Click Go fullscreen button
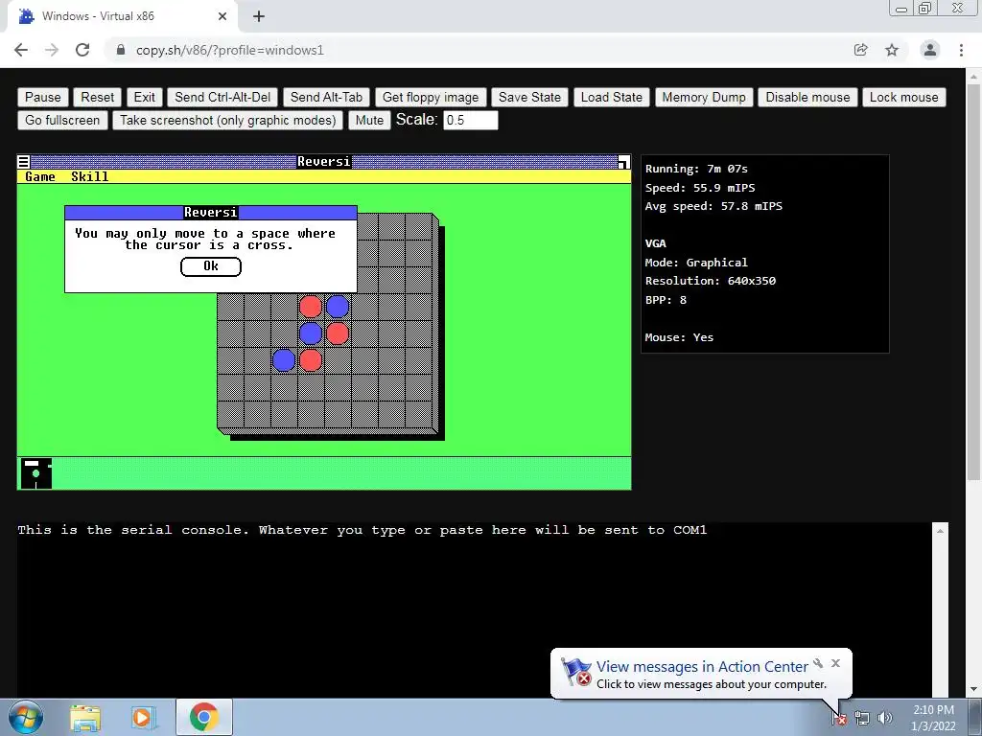The width and height of the screenshot is (982, 736). (x=62, y=120)
